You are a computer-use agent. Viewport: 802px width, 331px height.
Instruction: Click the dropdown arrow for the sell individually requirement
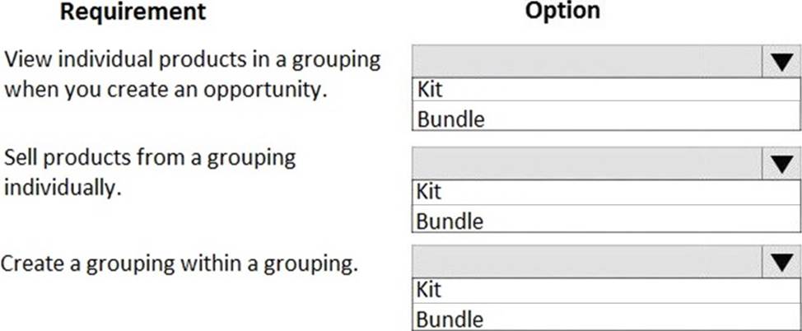coord(781,165)
